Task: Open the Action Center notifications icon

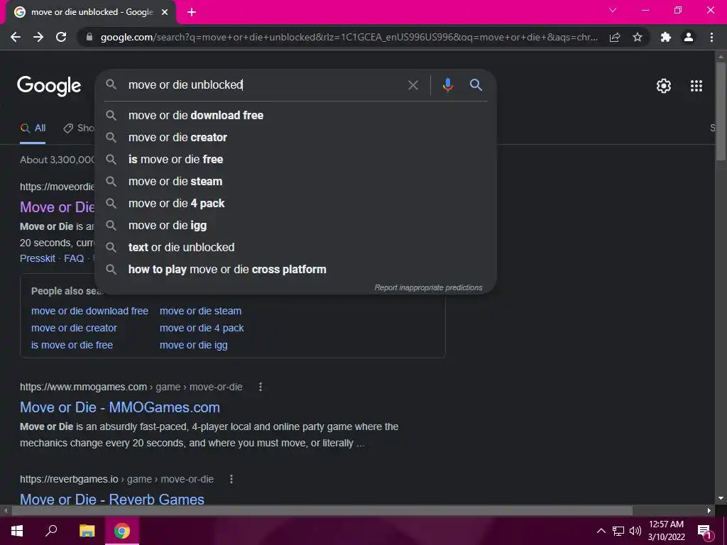Action: [704, 531]
